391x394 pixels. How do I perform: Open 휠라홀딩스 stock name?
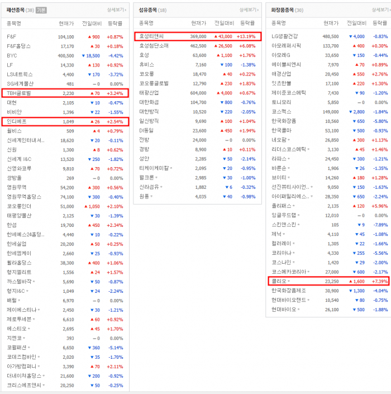(x=19, y=263)
